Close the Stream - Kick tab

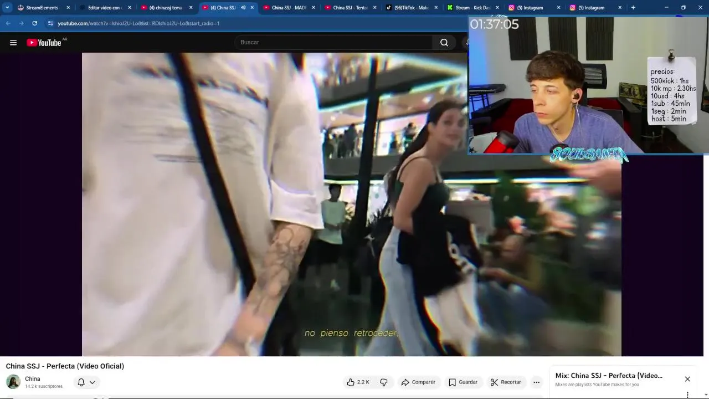tap(497, 8)
